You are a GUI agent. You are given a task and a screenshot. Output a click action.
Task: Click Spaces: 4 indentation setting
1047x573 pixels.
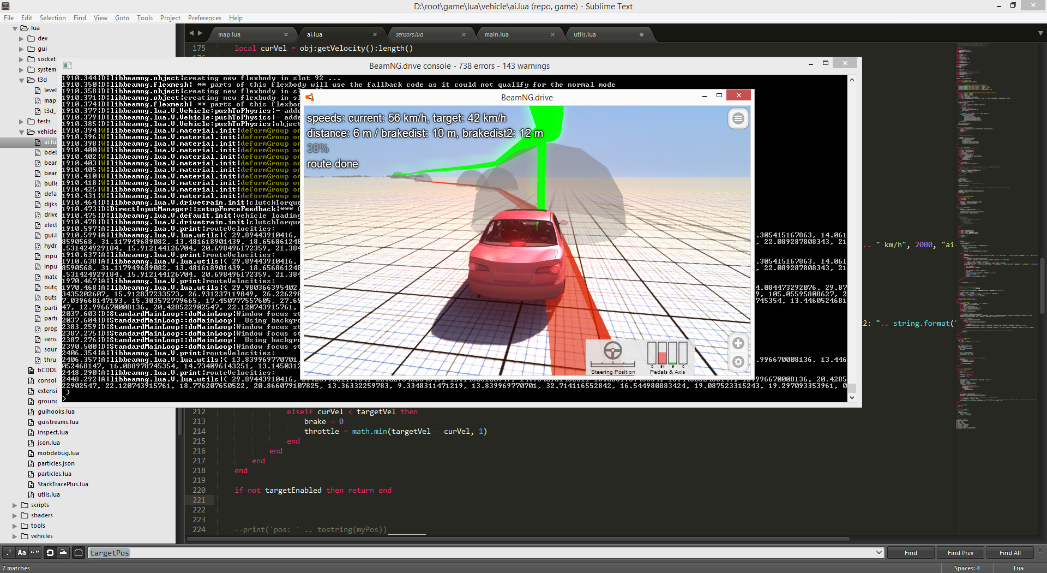[x=967, y=568]
